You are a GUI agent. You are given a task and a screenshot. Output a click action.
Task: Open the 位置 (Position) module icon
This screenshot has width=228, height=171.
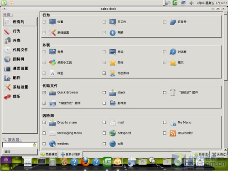point(52,22)
